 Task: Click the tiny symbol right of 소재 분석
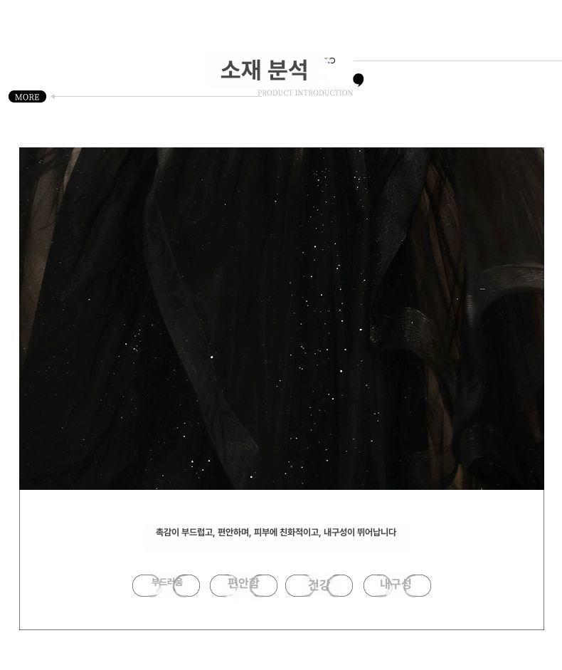[x=329, y=61]
